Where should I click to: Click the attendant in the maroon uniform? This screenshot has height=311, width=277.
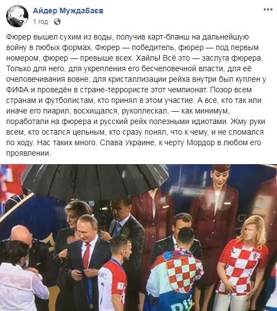pyautogui.click(x=216, y=208)
